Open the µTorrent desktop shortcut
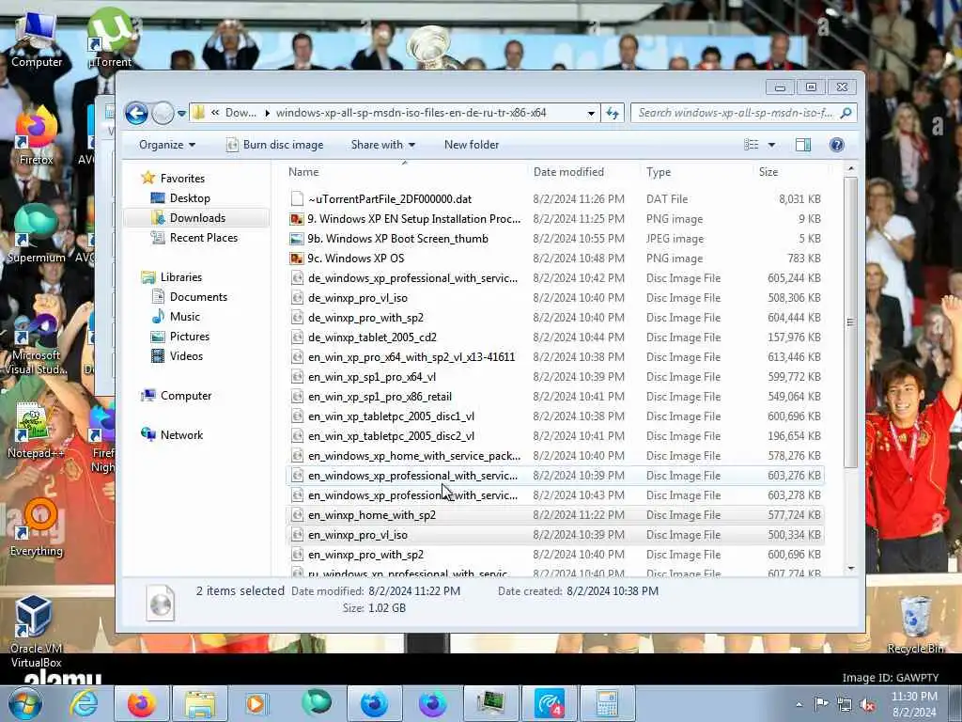Image resolution: width=962 pixels, height=722 pixels. [x=110, y=38]
